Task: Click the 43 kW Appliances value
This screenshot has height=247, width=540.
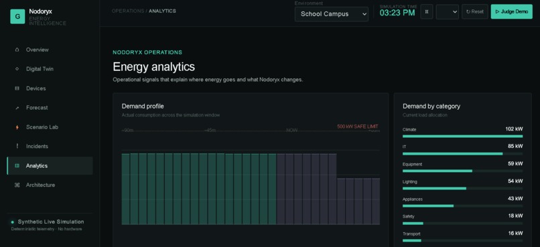Action: tap(515, 199)
